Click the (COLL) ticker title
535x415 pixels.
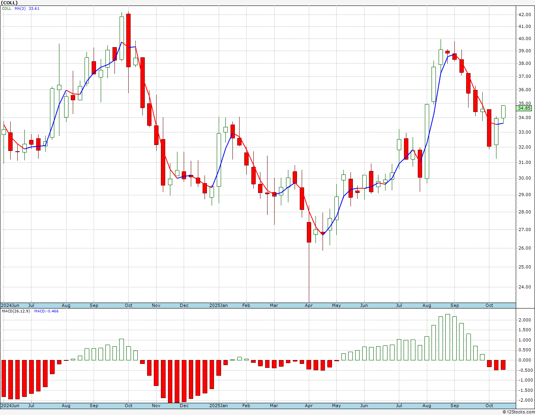click(x=9, y=3)
